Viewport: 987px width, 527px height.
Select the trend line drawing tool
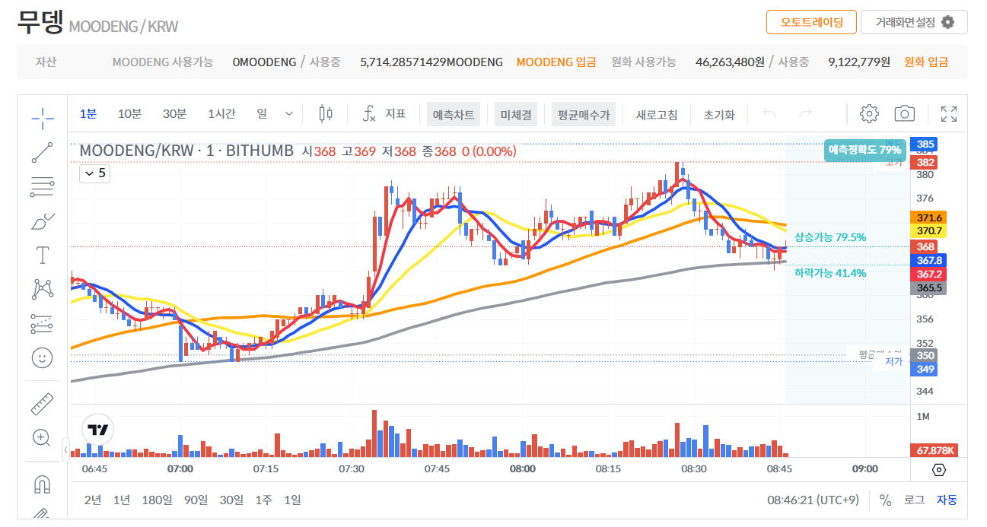click(43, 152)
